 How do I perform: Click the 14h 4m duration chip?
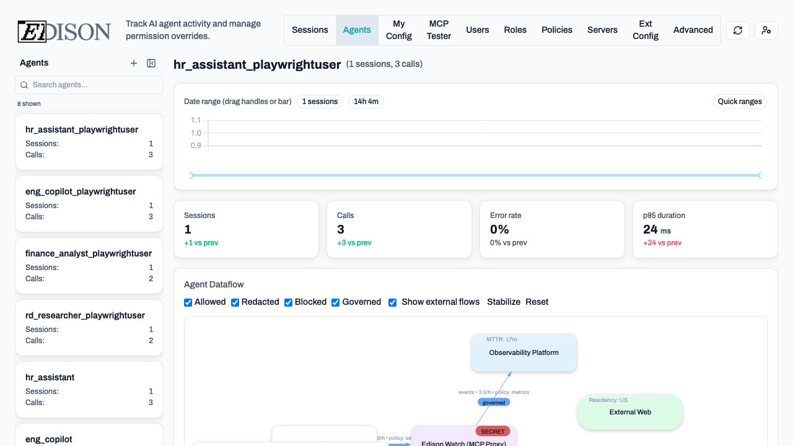tap(366, 101)
